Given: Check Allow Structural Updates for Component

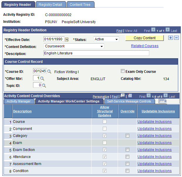Looking at the screenshot, I should click(104, 129).
